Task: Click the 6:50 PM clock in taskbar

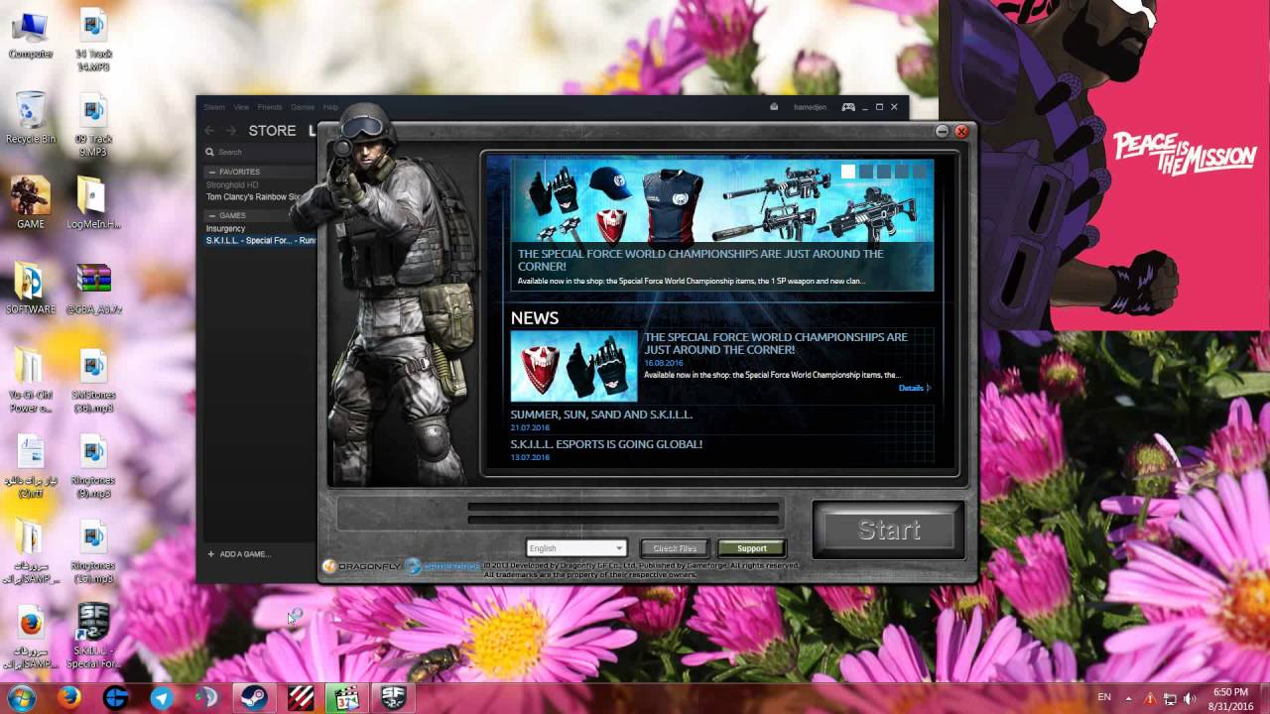Action: (1230, 692)
